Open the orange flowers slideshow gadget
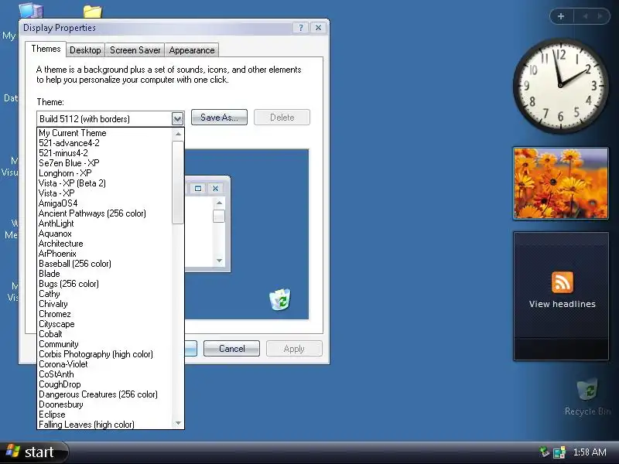 (x=560, y=183)
